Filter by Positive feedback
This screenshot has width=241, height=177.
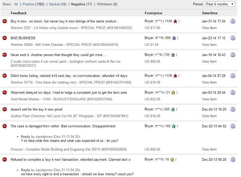(28, 4)
